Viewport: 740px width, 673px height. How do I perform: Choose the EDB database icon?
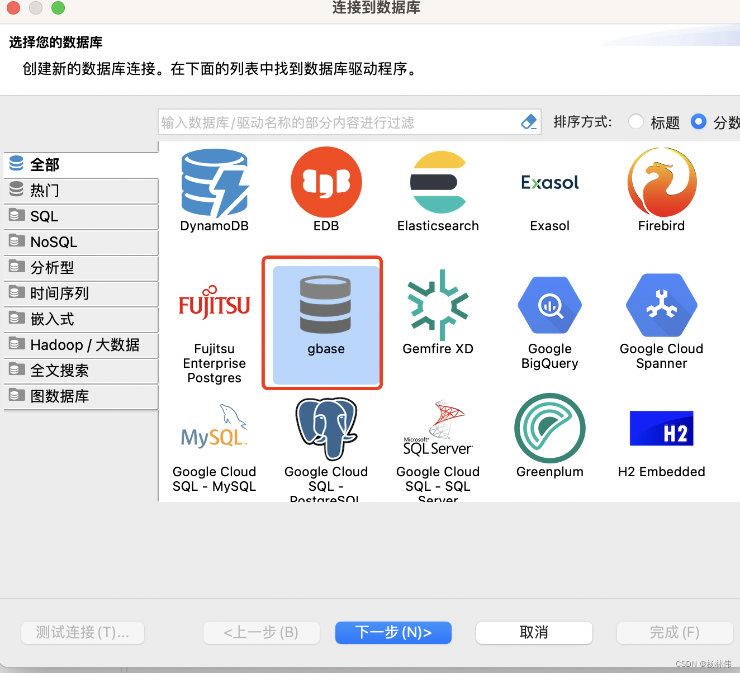[x=326, y=182]
